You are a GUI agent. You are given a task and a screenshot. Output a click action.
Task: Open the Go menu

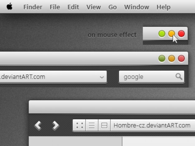point(112,7)
